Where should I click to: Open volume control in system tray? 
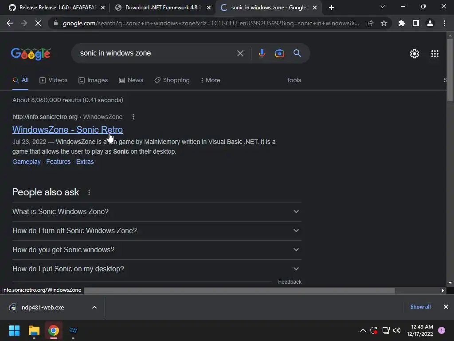pyautogui.click(x=397, y=330)
